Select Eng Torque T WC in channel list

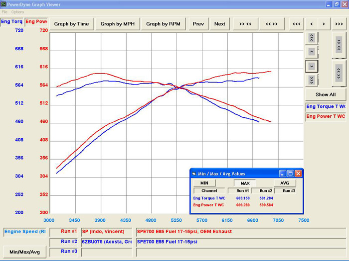click(x=326, y=106)
